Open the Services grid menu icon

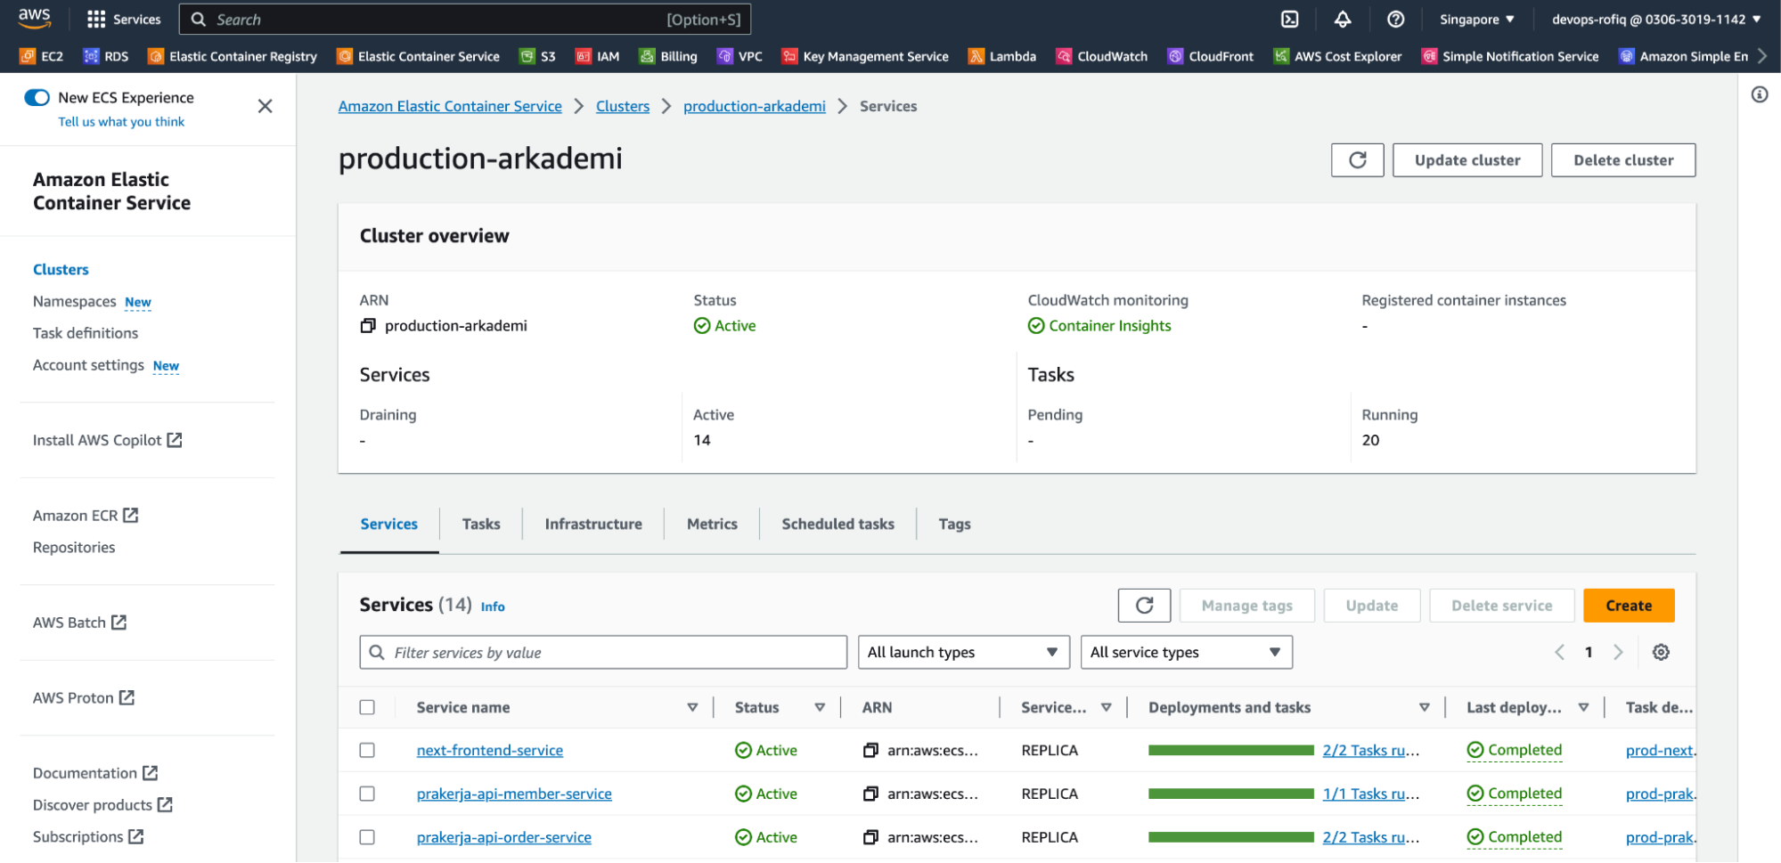click(96, 20)
